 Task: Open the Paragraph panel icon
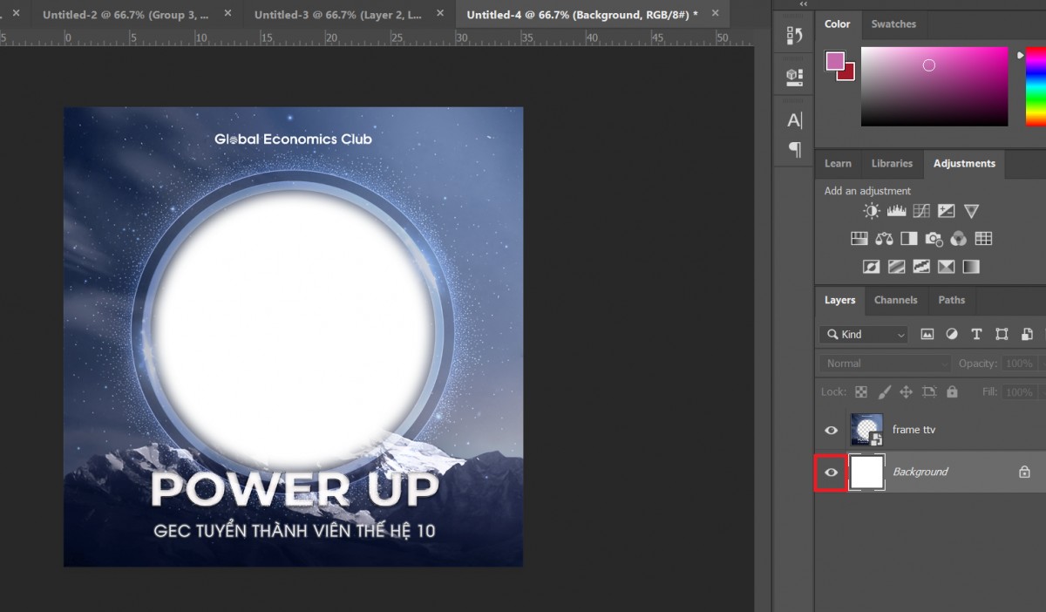(794, 149)
